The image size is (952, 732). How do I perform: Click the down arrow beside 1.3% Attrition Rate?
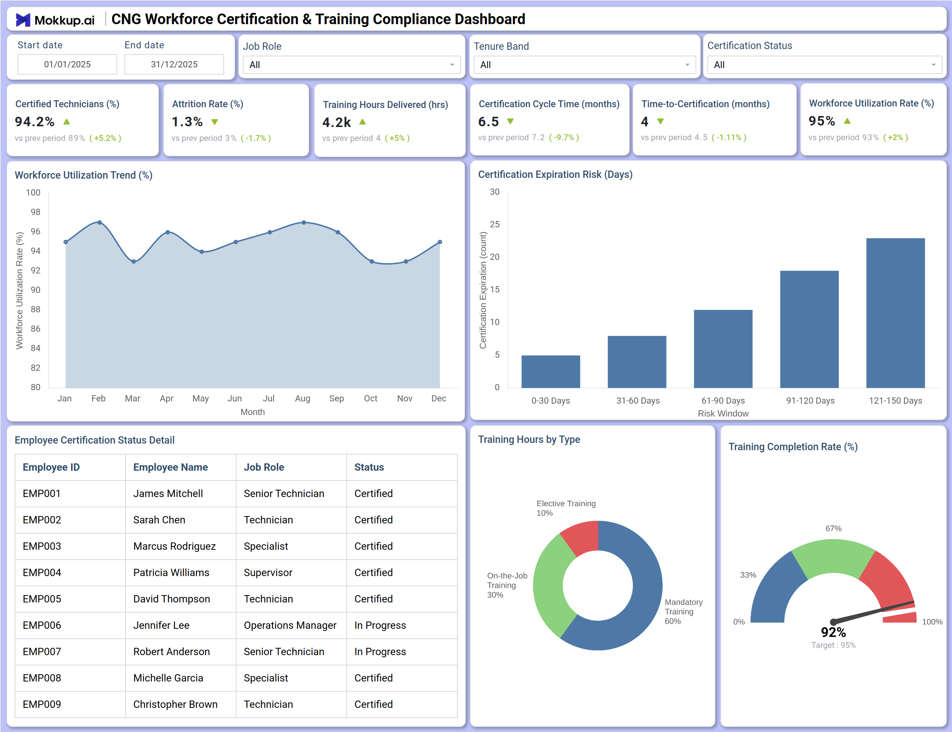point(215,122)
